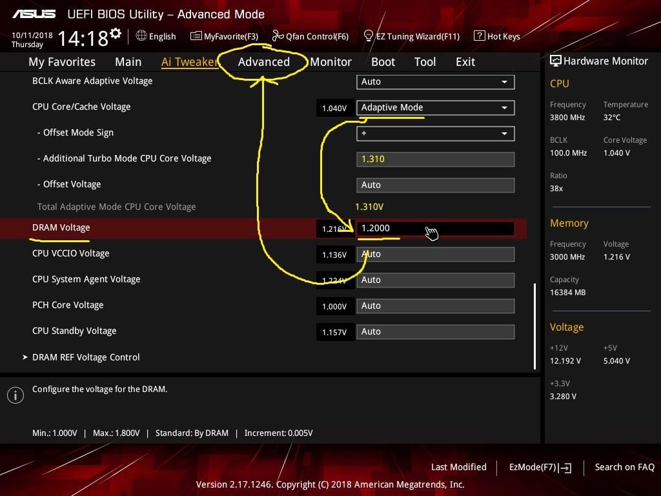Click CPU Standby Voltage Auto field
Image resolution: width=661 pixels, height=496 pixels.
tap(435, 331)
